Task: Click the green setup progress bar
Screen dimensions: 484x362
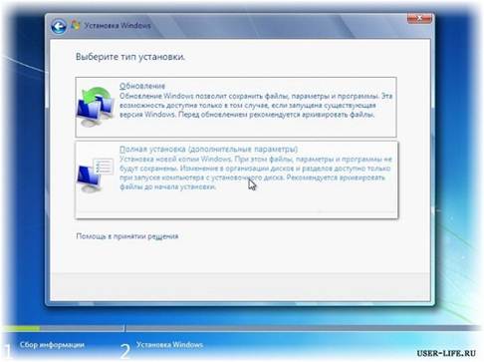Action: coord(22,328)
